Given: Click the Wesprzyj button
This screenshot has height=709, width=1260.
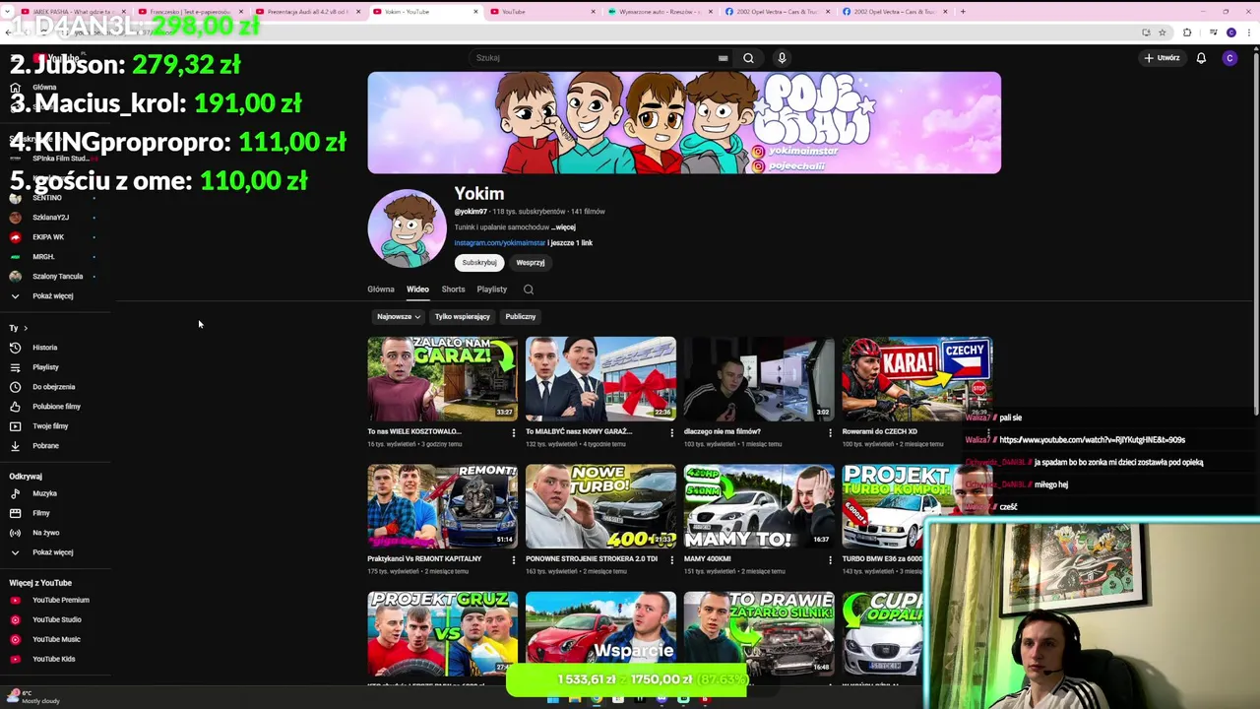Looking at the screenshot, I should coord(531,263).
